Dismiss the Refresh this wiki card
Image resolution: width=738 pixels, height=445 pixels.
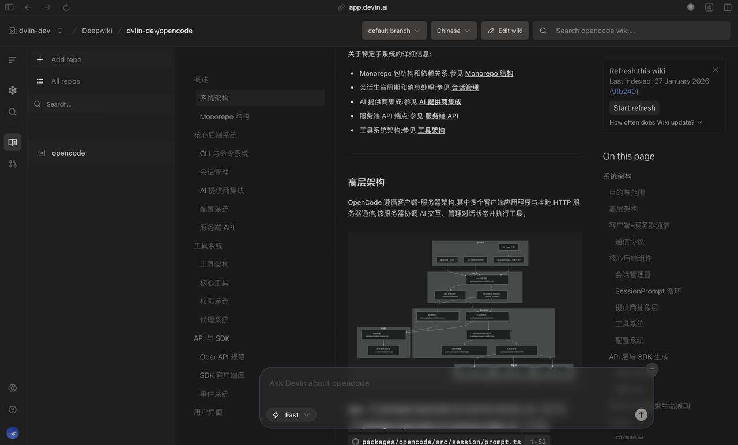pos(715,70)
